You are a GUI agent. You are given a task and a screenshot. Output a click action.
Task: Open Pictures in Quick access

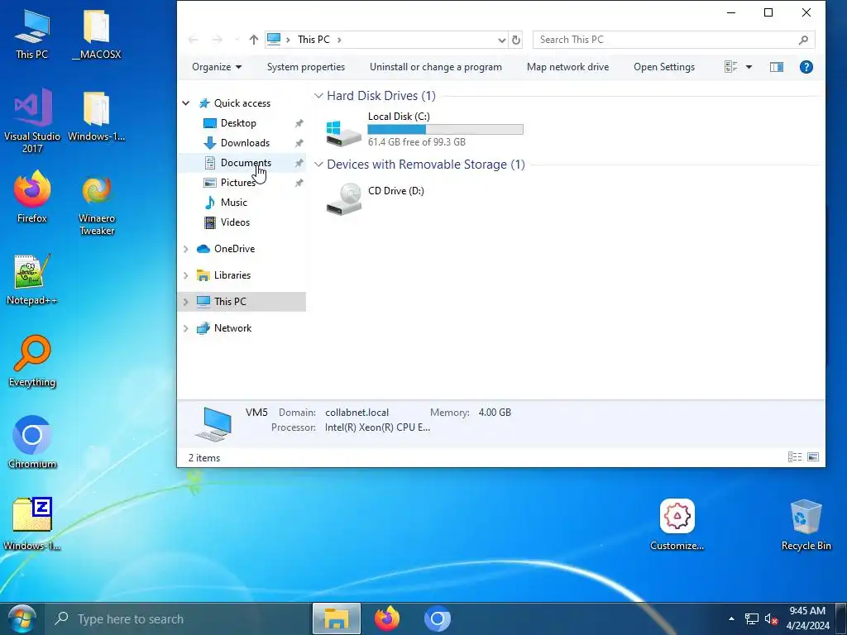(237, 183)
